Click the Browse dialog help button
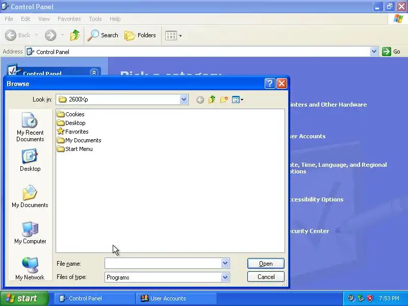 tap(270, 84)
